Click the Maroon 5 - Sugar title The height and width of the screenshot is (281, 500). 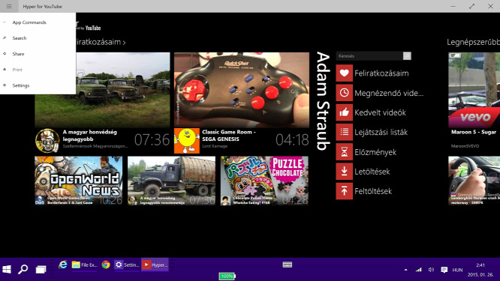(474, 132)
